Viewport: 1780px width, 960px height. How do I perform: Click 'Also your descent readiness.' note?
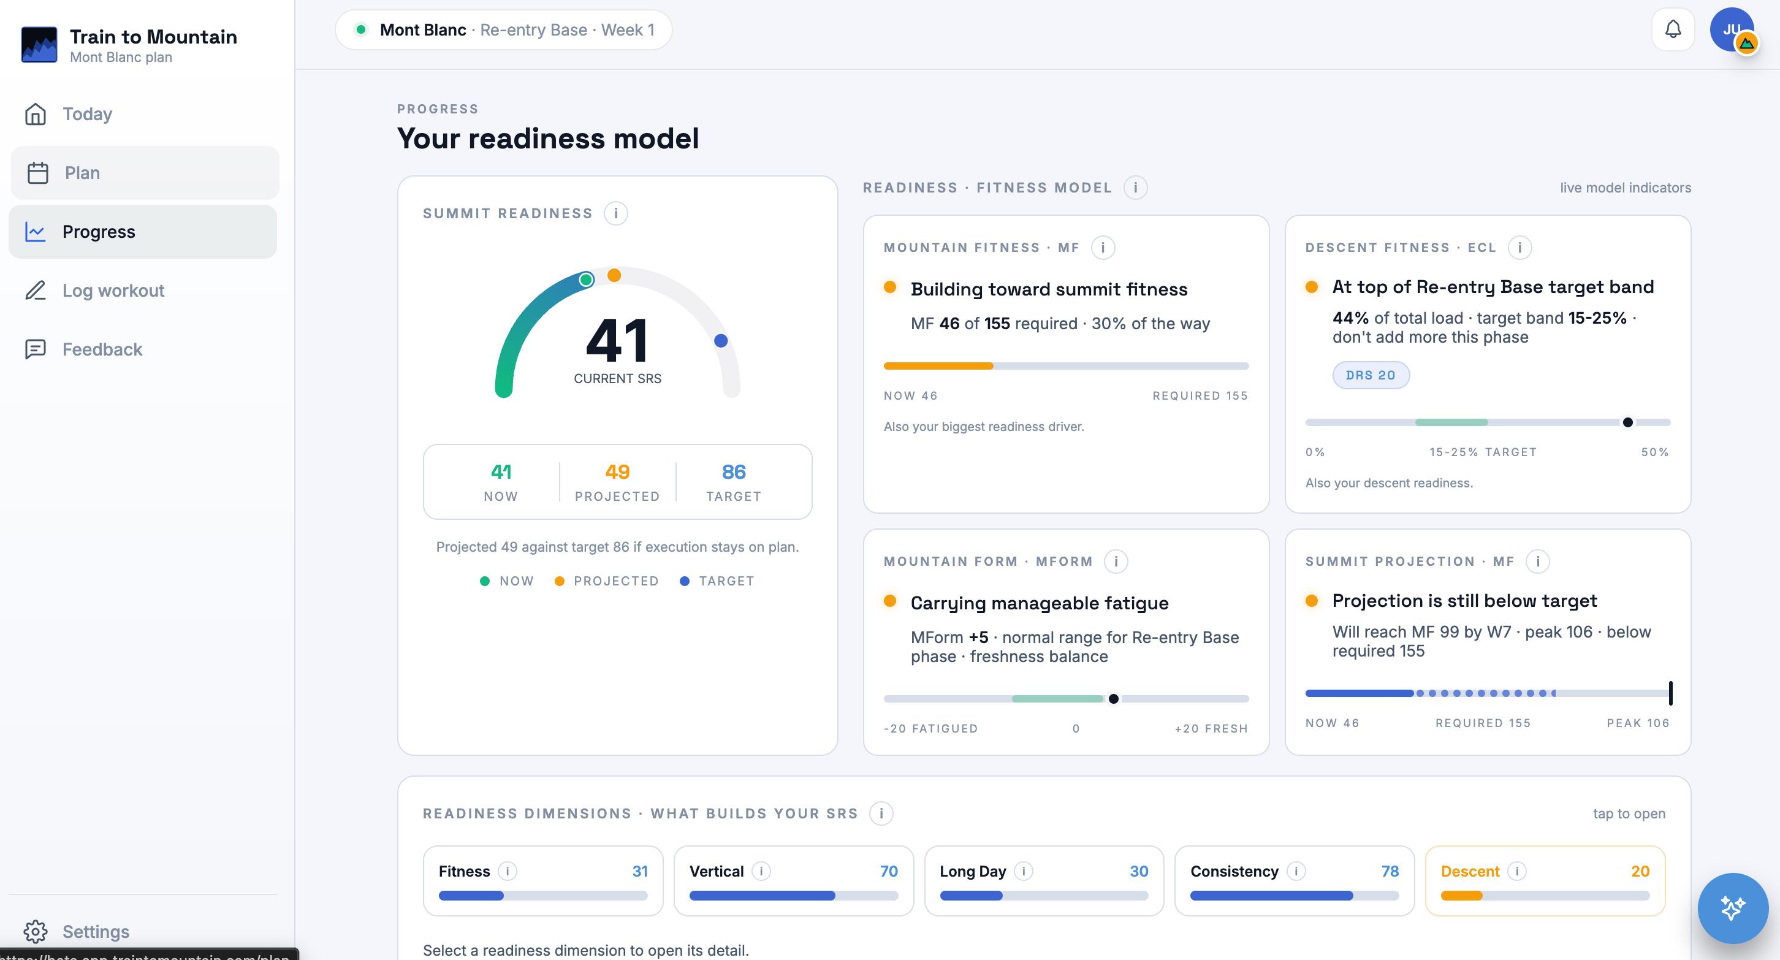1389,483
